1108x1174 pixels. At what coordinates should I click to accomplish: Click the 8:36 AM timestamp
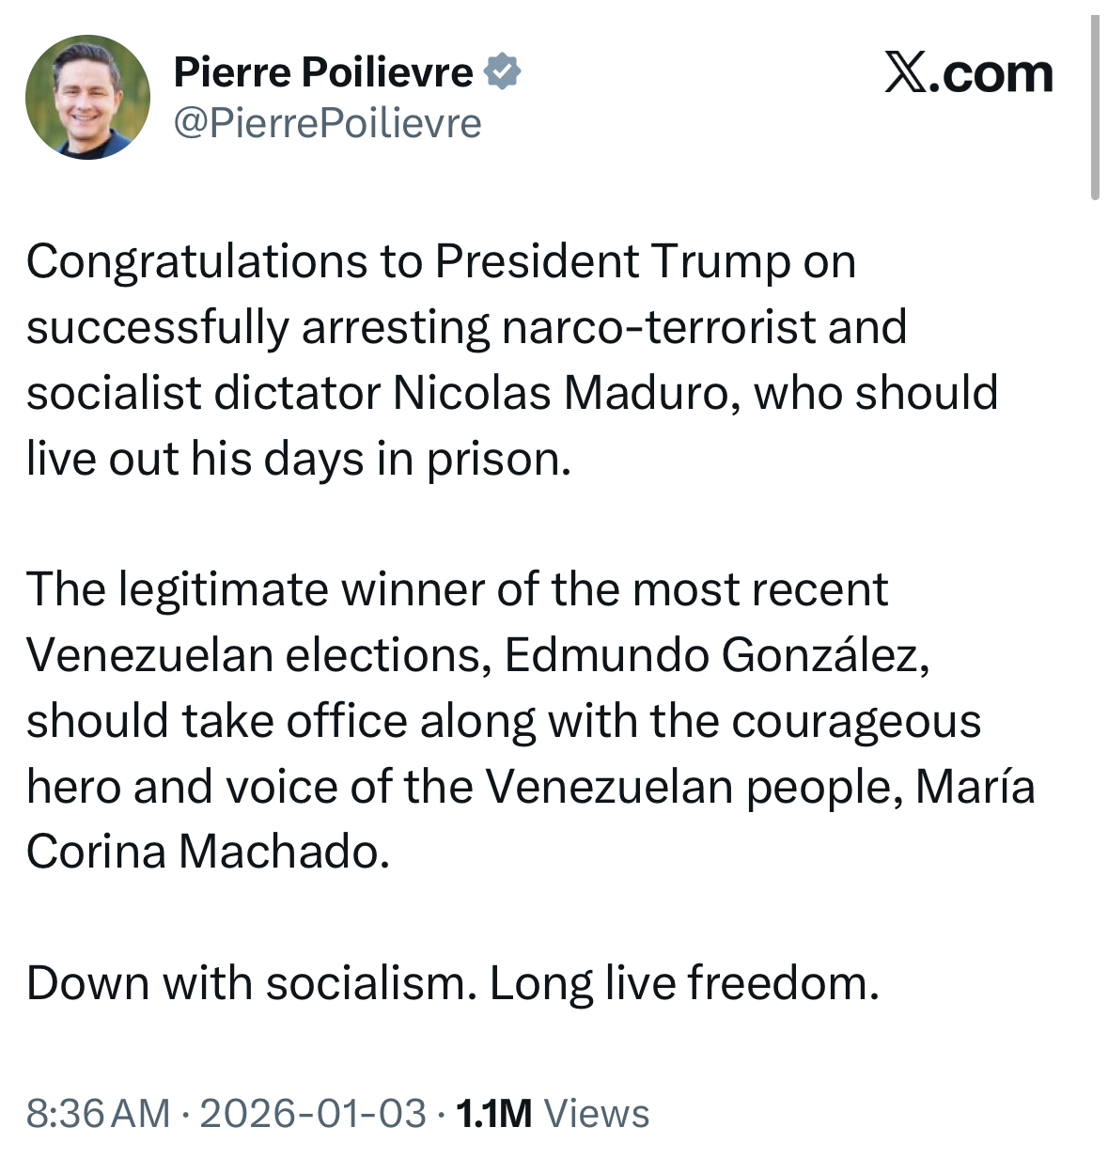pos(99,1113)
